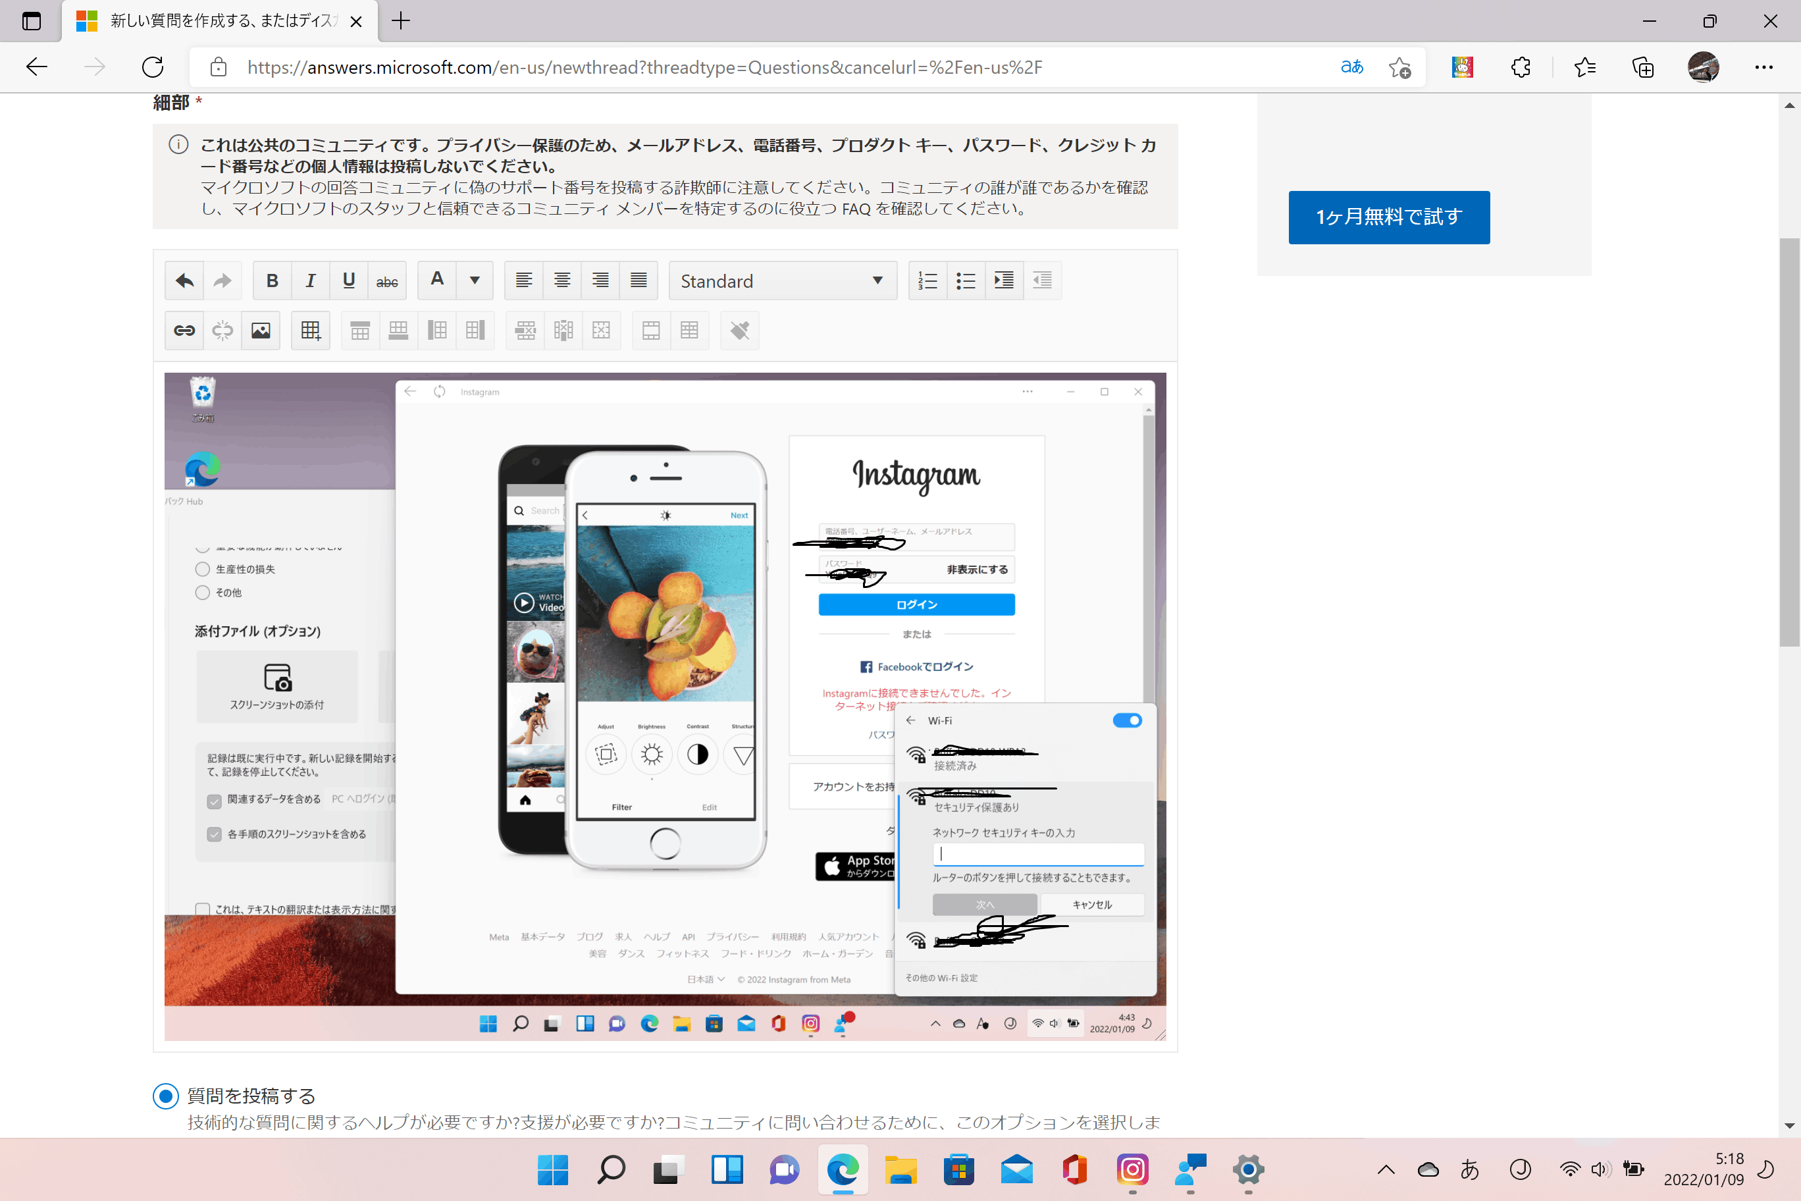Viewport: 1801px width, 1201px height.
Task: Open the Settings and more menu
Action: coord(1764,67)
